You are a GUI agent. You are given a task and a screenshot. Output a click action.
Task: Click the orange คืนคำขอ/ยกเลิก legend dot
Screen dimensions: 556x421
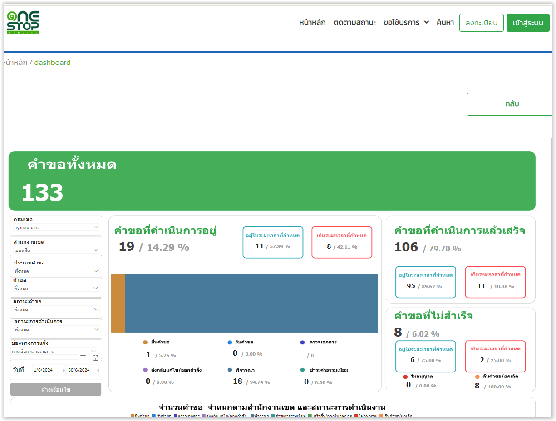click(x=477, y=377)
